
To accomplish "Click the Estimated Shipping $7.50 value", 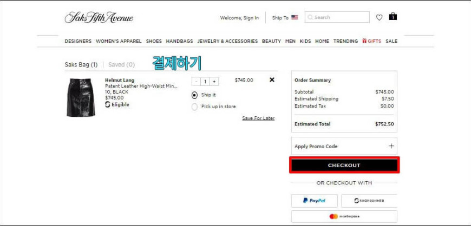I will coord(388,99).
